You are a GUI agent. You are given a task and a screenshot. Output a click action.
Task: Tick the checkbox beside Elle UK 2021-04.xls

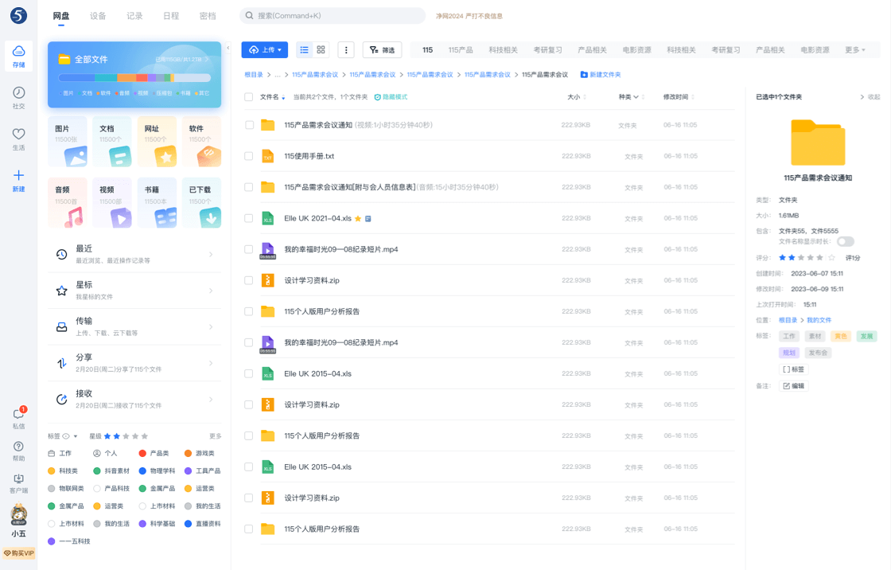pyautogui.click(x=249, y=218)
